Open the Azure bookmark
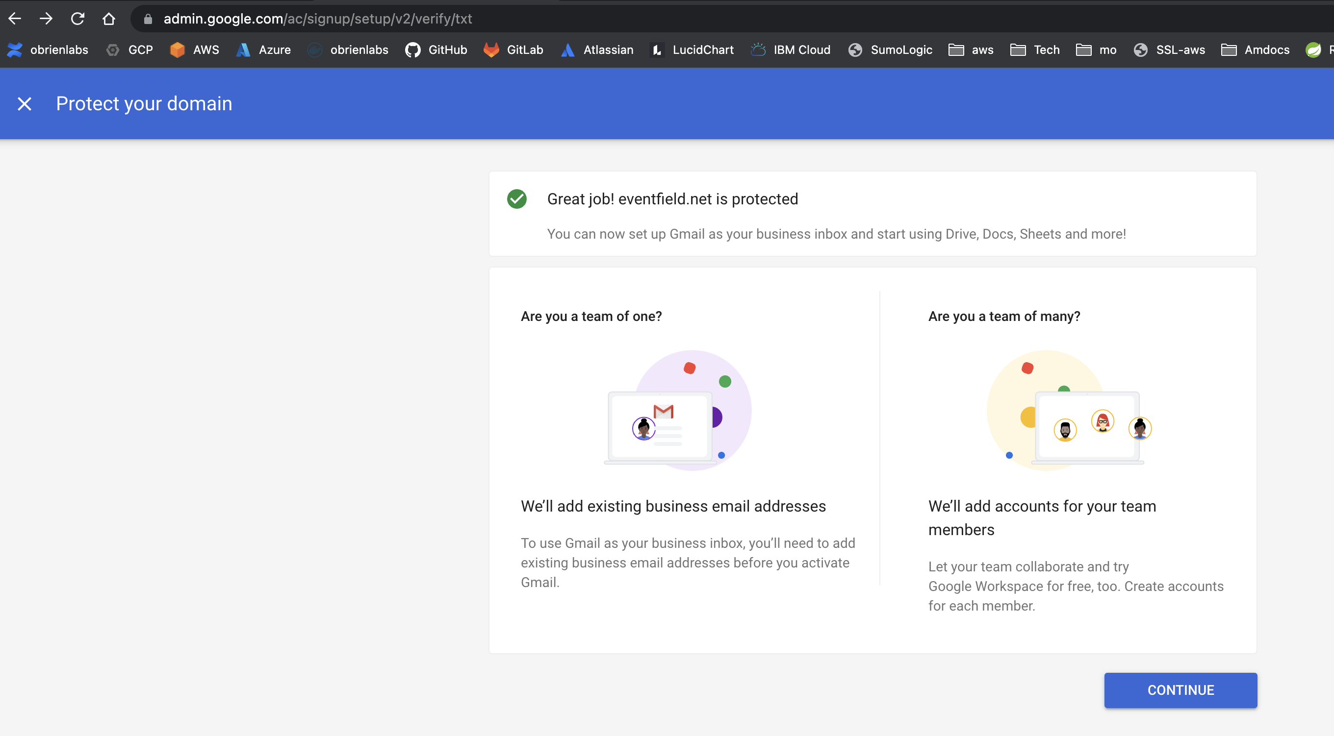This screenshot has height=736, width=1334. tap(263, 49)
